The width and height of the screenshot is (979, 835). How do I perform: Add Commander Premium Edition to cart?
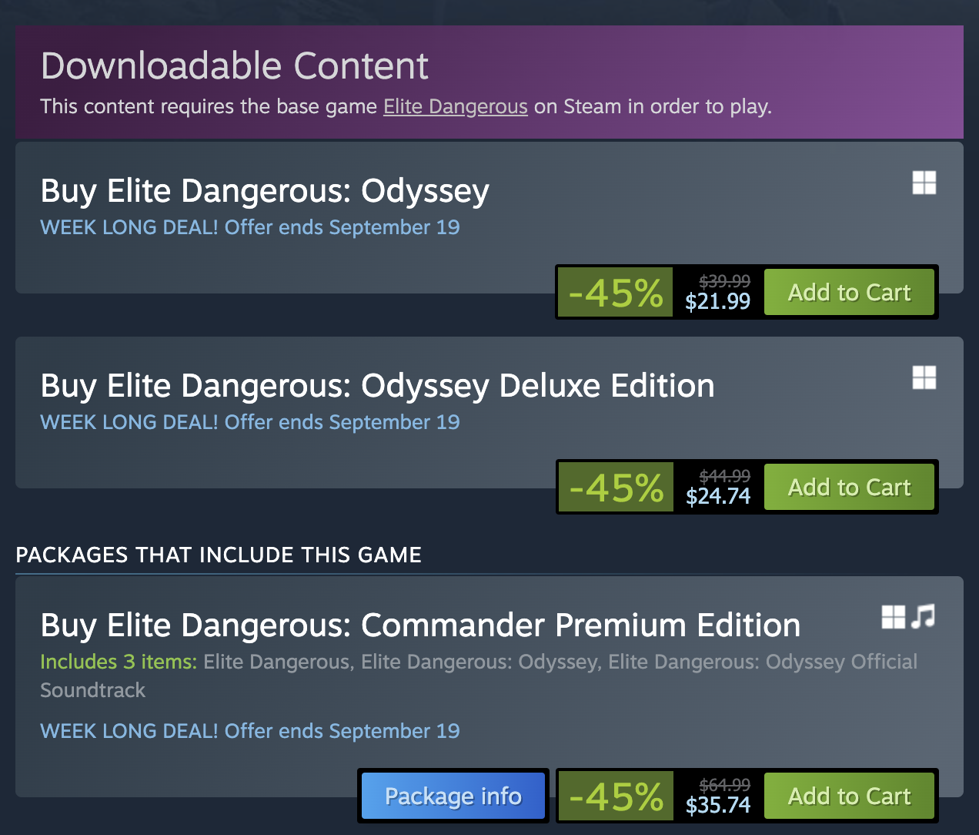tap(849, 796)
